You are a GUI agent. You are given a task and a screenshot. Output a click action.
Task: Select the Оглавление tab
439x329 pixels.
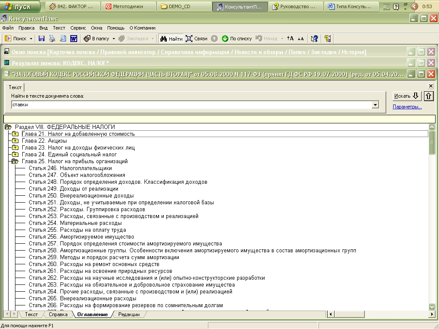[93, 314]
